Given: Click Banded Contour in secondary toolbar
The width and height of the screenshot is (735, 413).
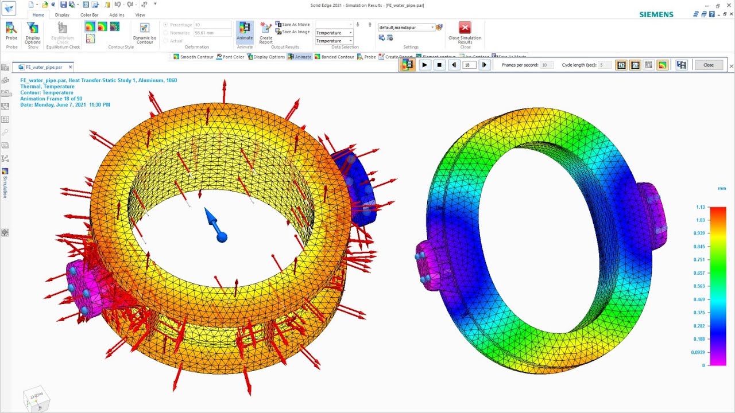Looking at the screenshot, I should tap(334, 57).
